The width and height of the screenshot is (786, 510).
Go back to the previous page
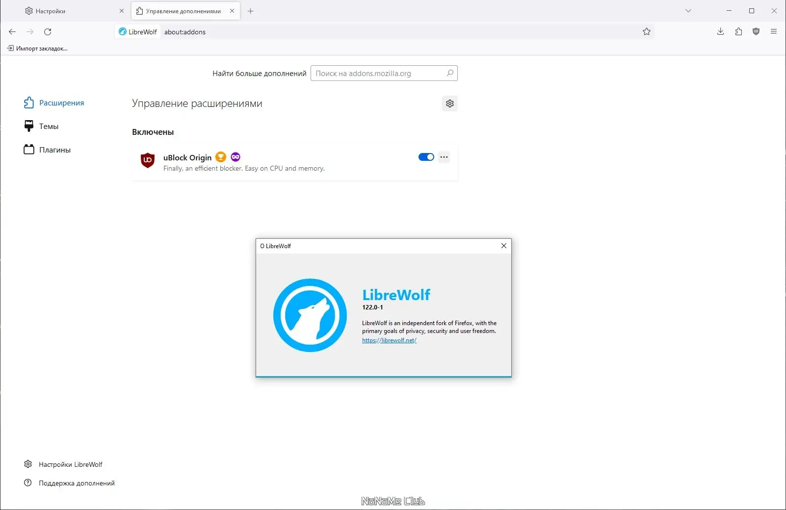click(x=12, y=32)
